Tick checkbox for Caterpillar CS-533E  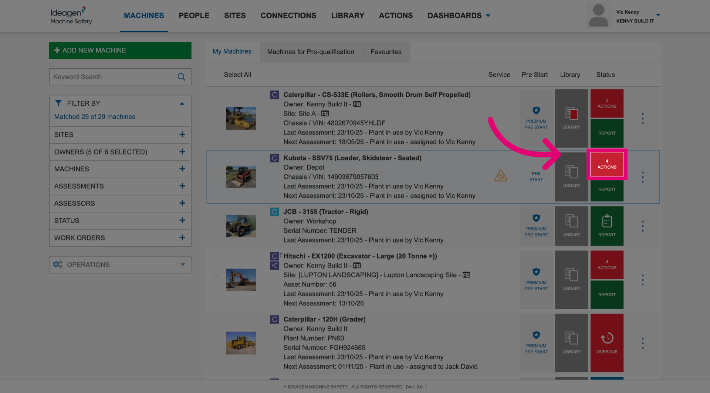click(216, 118)
